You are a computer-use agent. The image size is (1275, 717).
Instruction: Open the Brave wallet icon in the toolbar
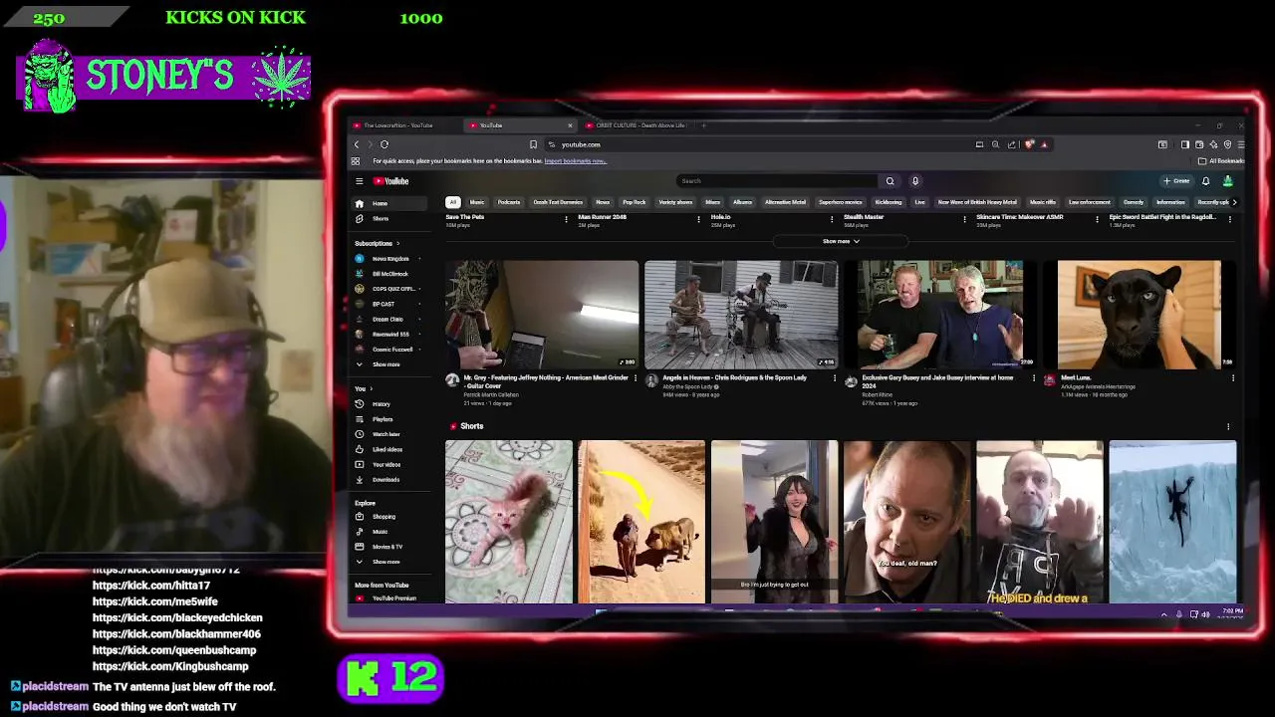(x=1199, y=144)
